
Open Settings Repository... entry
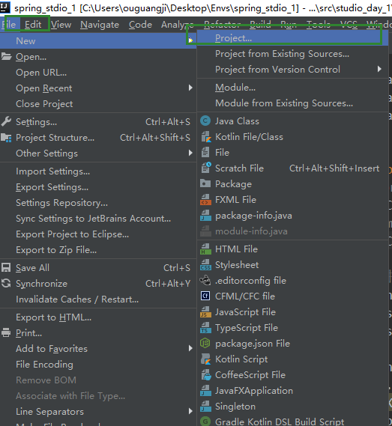pyautogui.click(x=98, y=203)
